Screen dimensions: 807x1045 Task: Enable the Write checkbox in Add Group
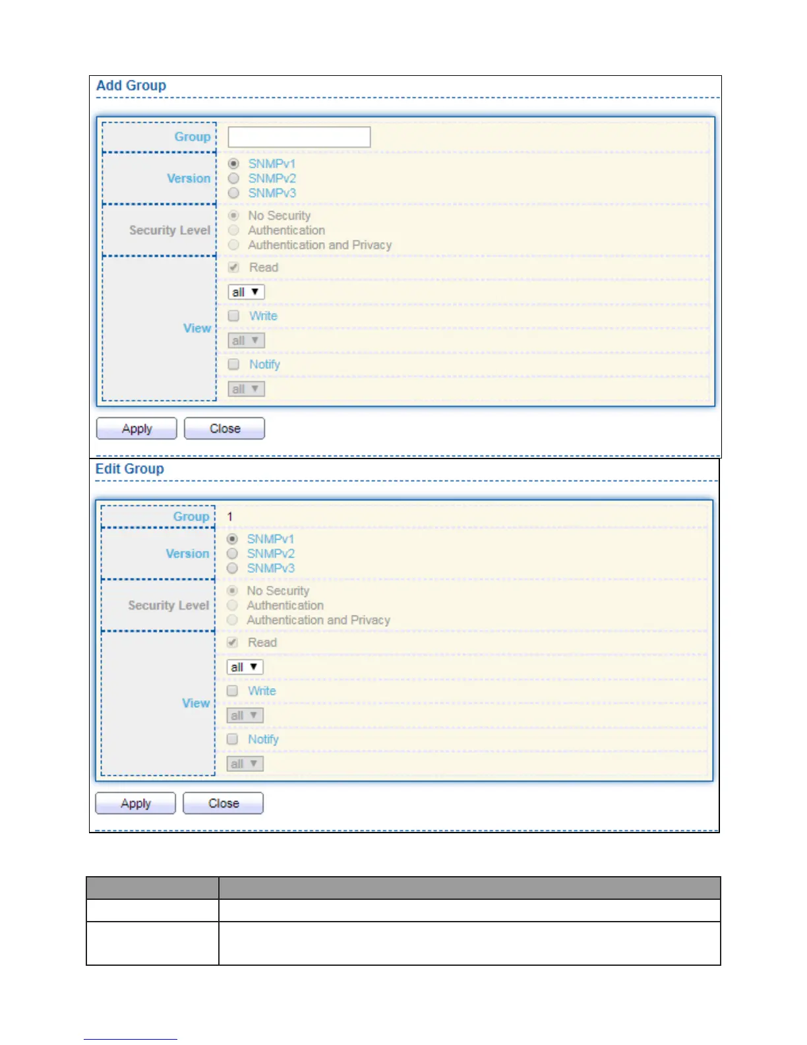tap(233, 316)
